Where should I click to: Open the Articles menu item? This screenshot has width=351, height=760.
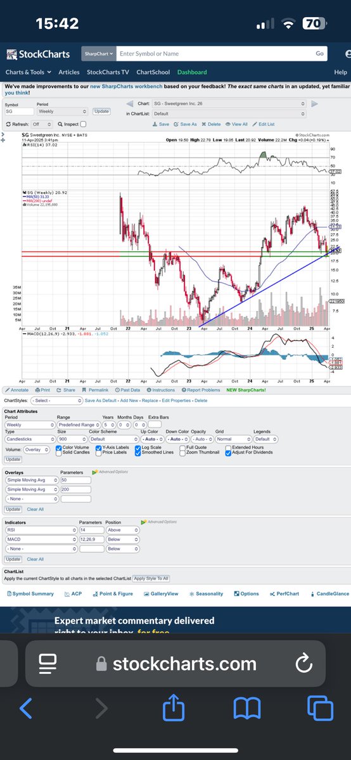(x=69, y=72)
